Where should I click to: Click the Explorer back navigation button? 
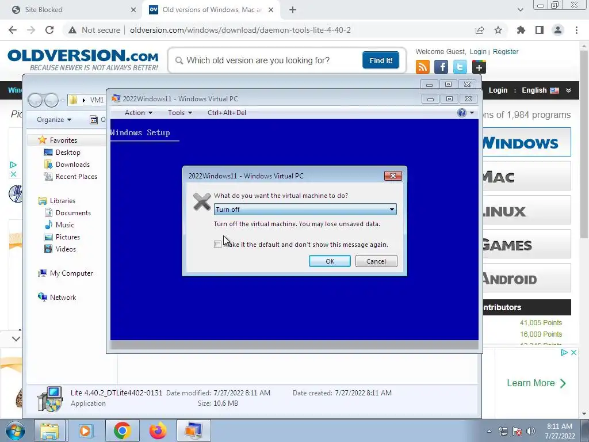pos(35,100)
